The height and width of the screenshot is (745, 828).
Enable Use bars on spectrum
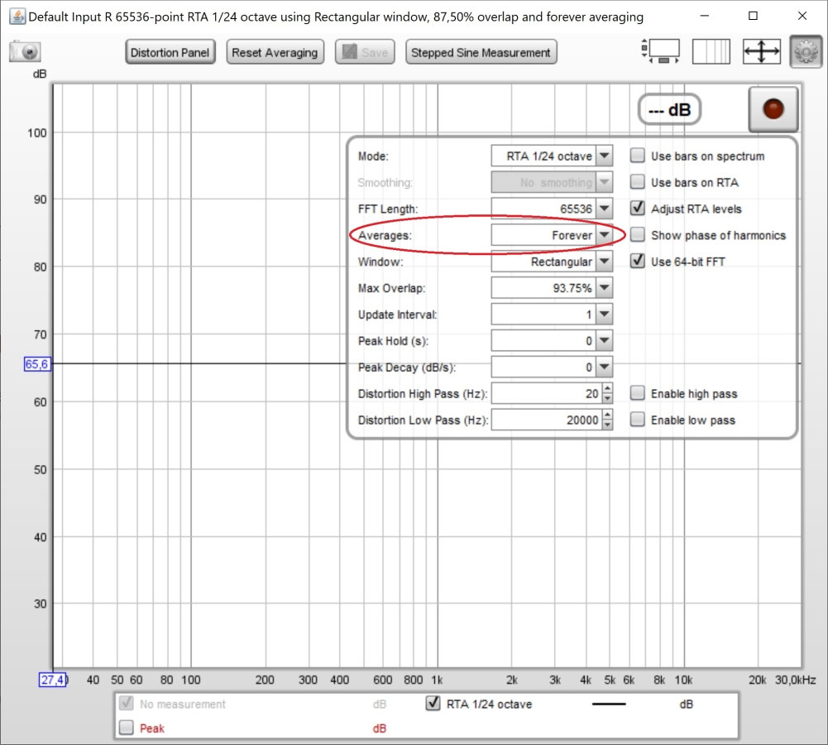coord(638,156)
